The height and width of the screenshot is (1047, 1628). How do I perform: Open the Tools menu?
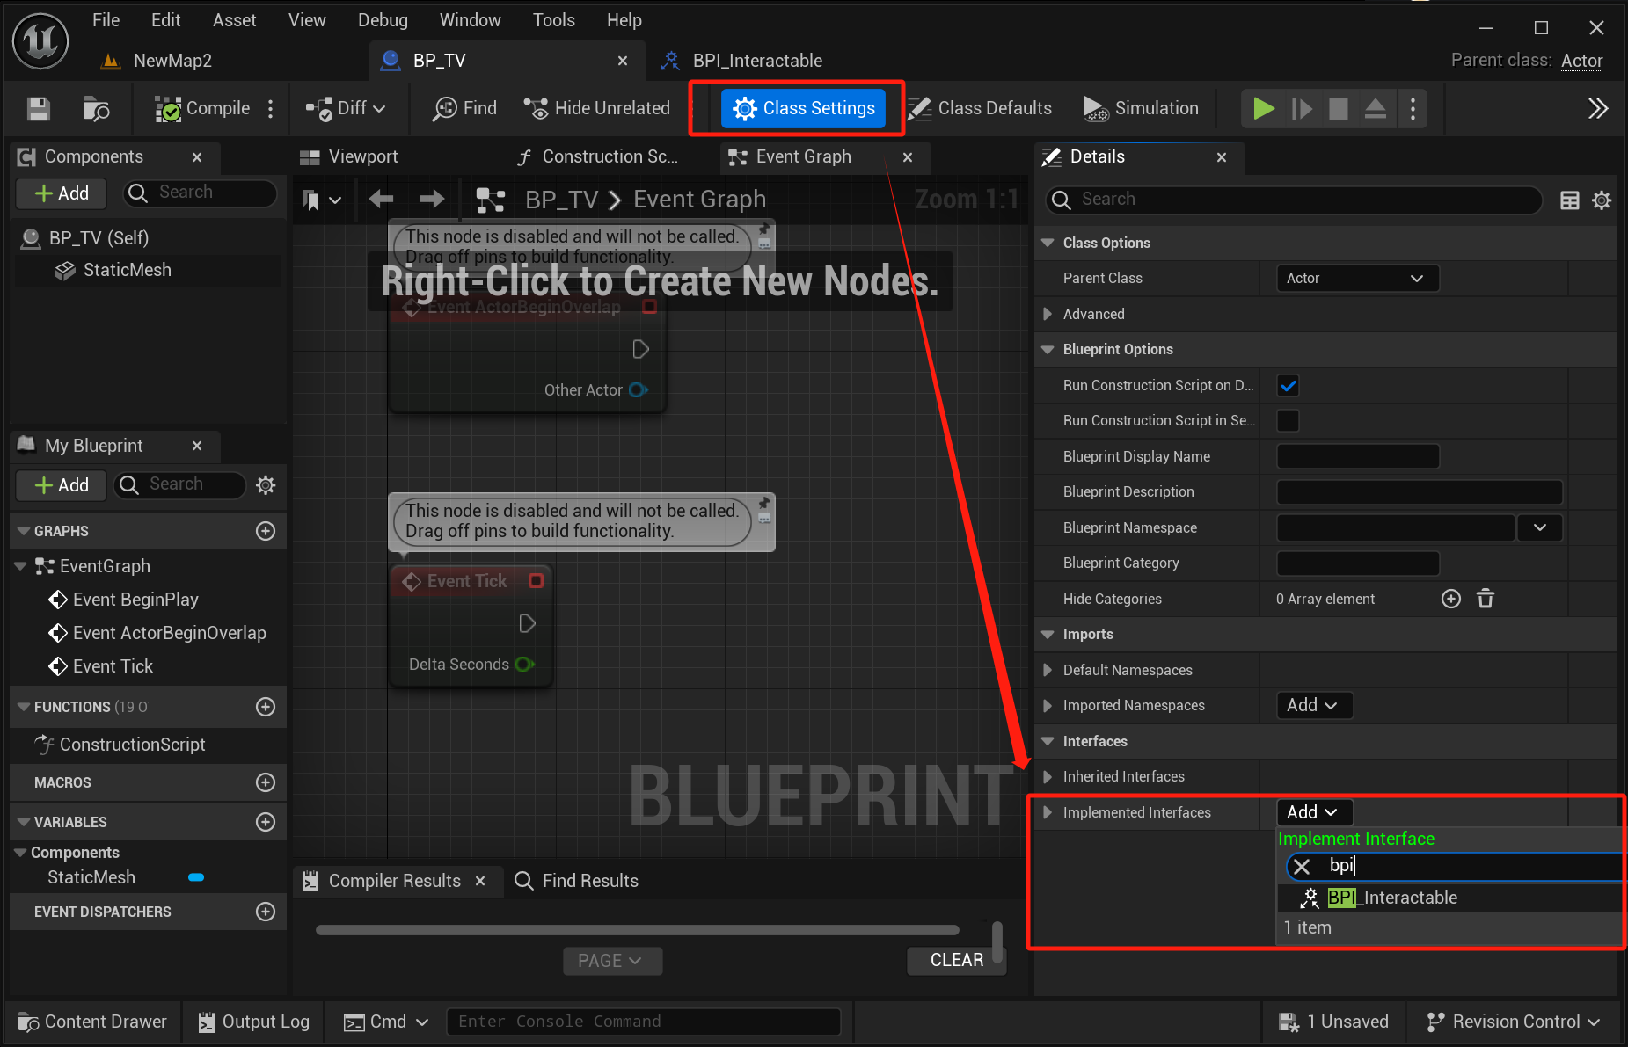[x=553, y=20]
